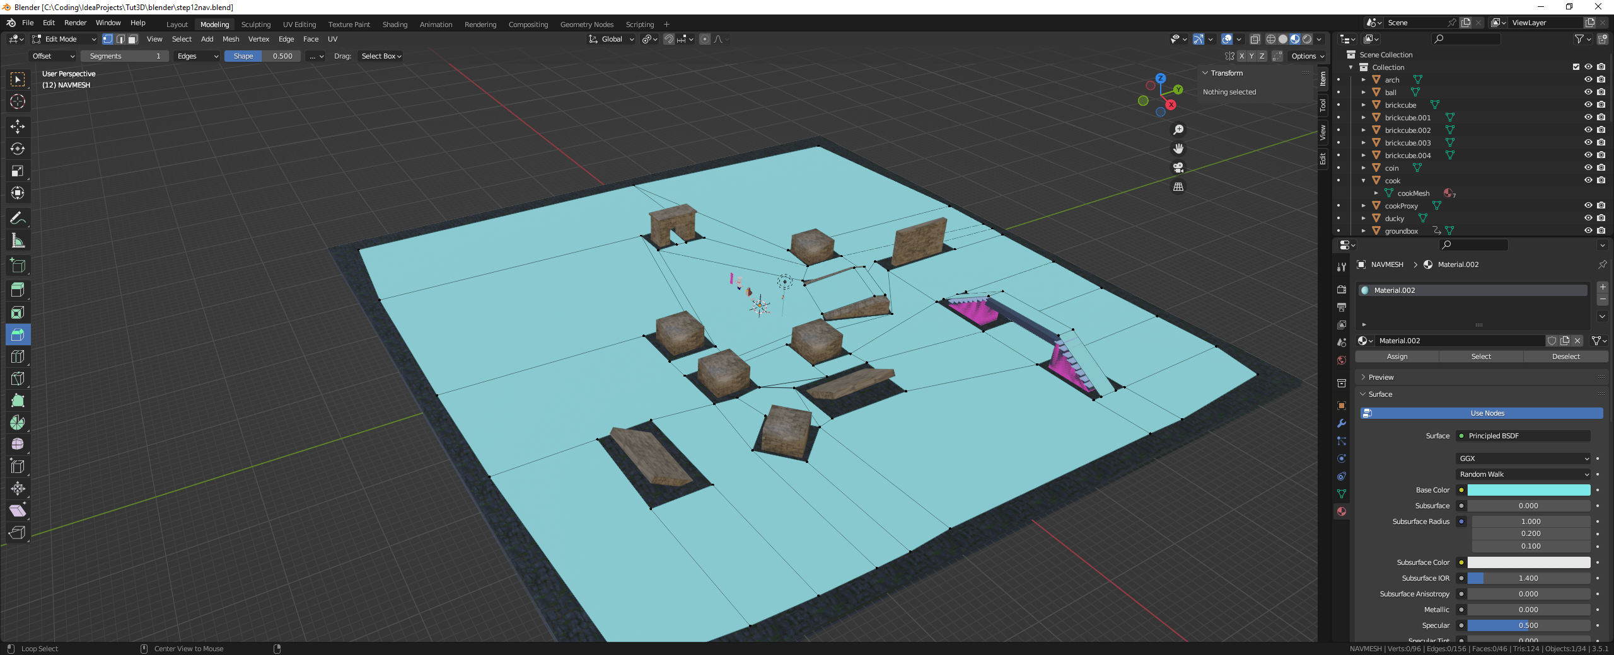Image resolution: width=1614 pixels, height=655 pixels.
Task: Hide the ducky collection in the outliner
Action: tap(1588, 218)
